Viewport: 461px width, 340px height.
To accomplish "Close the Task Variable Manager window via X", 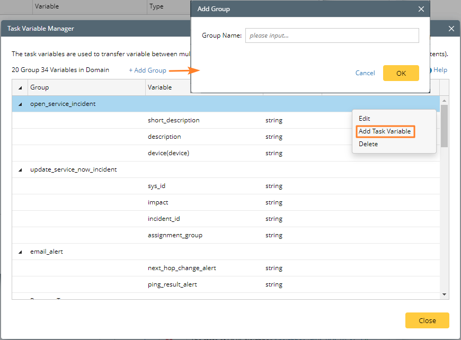I will pos(451,29).
